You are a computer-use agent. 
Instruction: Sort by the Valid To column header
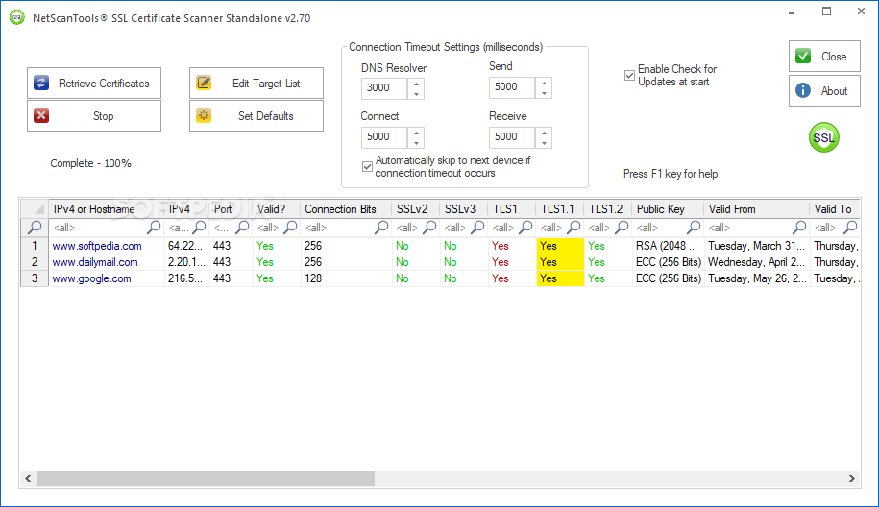835,209
